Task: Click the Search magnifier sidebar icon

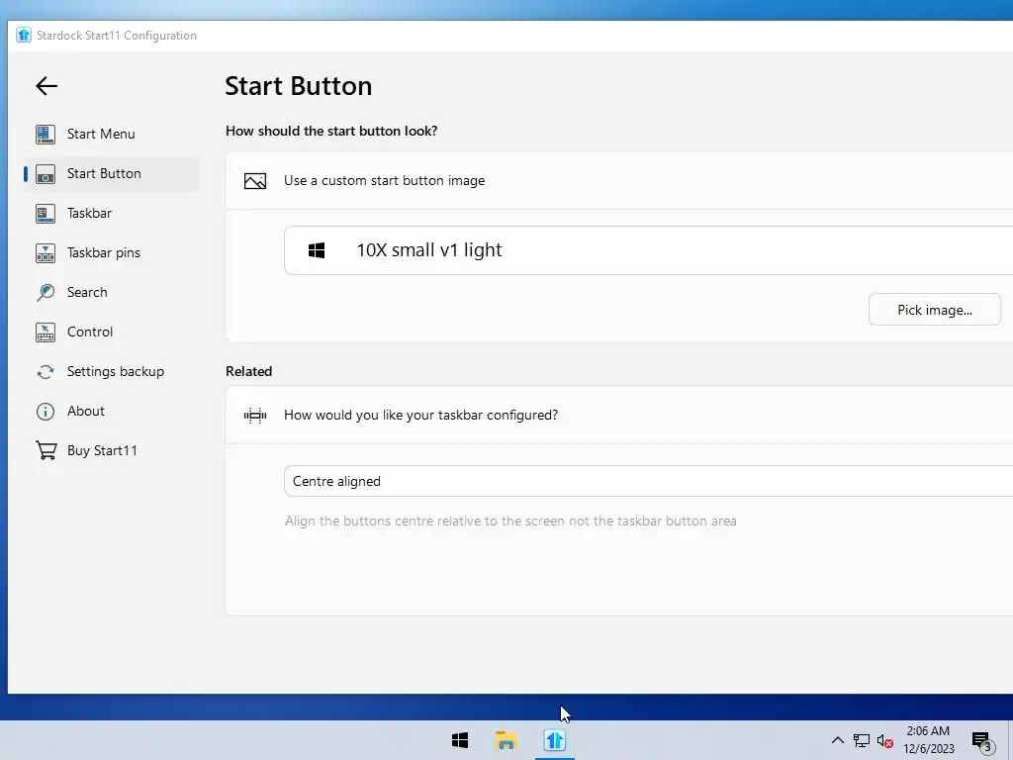Action: point(46,293)
